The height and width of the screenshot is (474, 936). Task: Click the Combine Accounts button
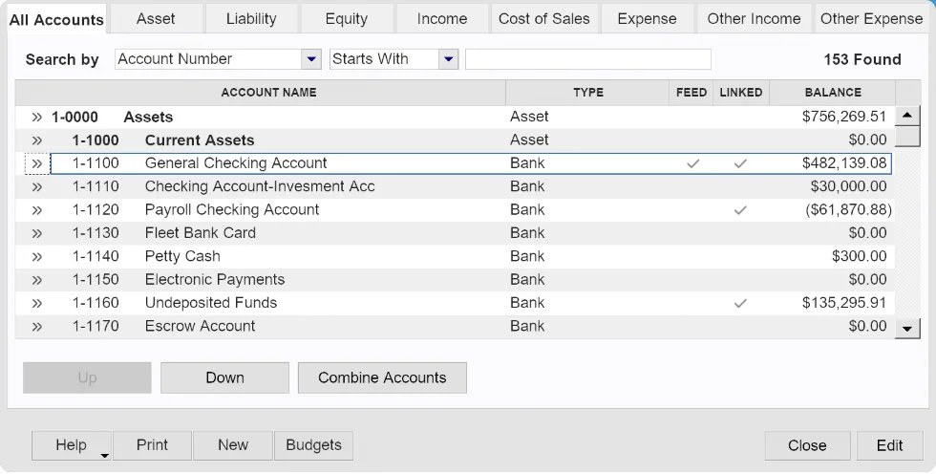pyautogui.click(x=382, y=377)
